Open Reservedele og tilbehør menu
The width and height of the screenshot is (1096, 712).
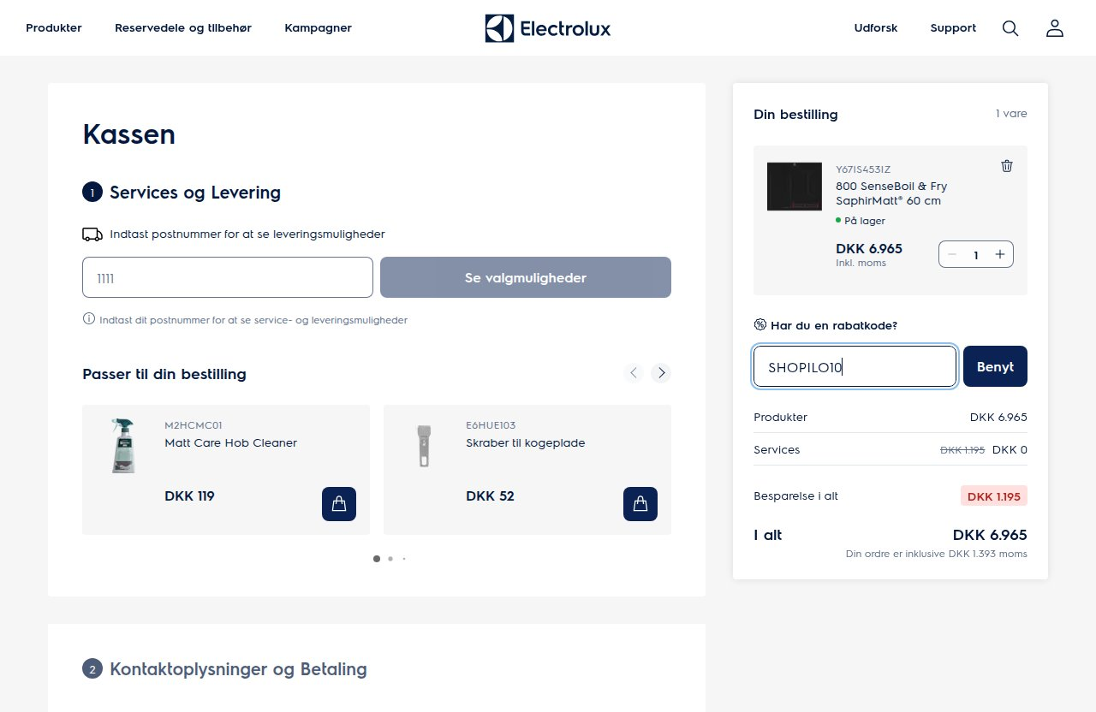coord(183,28)
